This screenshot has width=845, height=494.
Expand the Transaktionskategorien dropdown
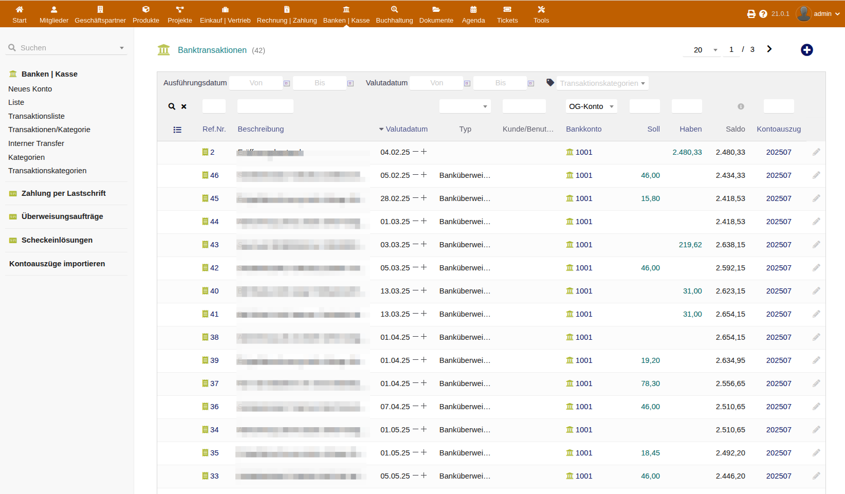tap(602, 83)
